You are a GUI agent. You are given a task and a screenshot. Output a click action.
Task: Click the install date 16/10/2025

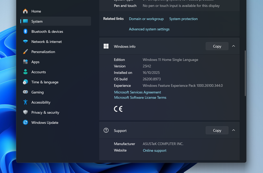coord(151,73)
